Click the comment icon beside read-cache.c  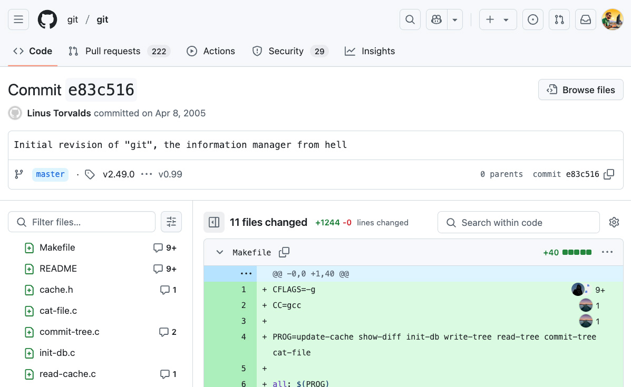pos(164,374)
